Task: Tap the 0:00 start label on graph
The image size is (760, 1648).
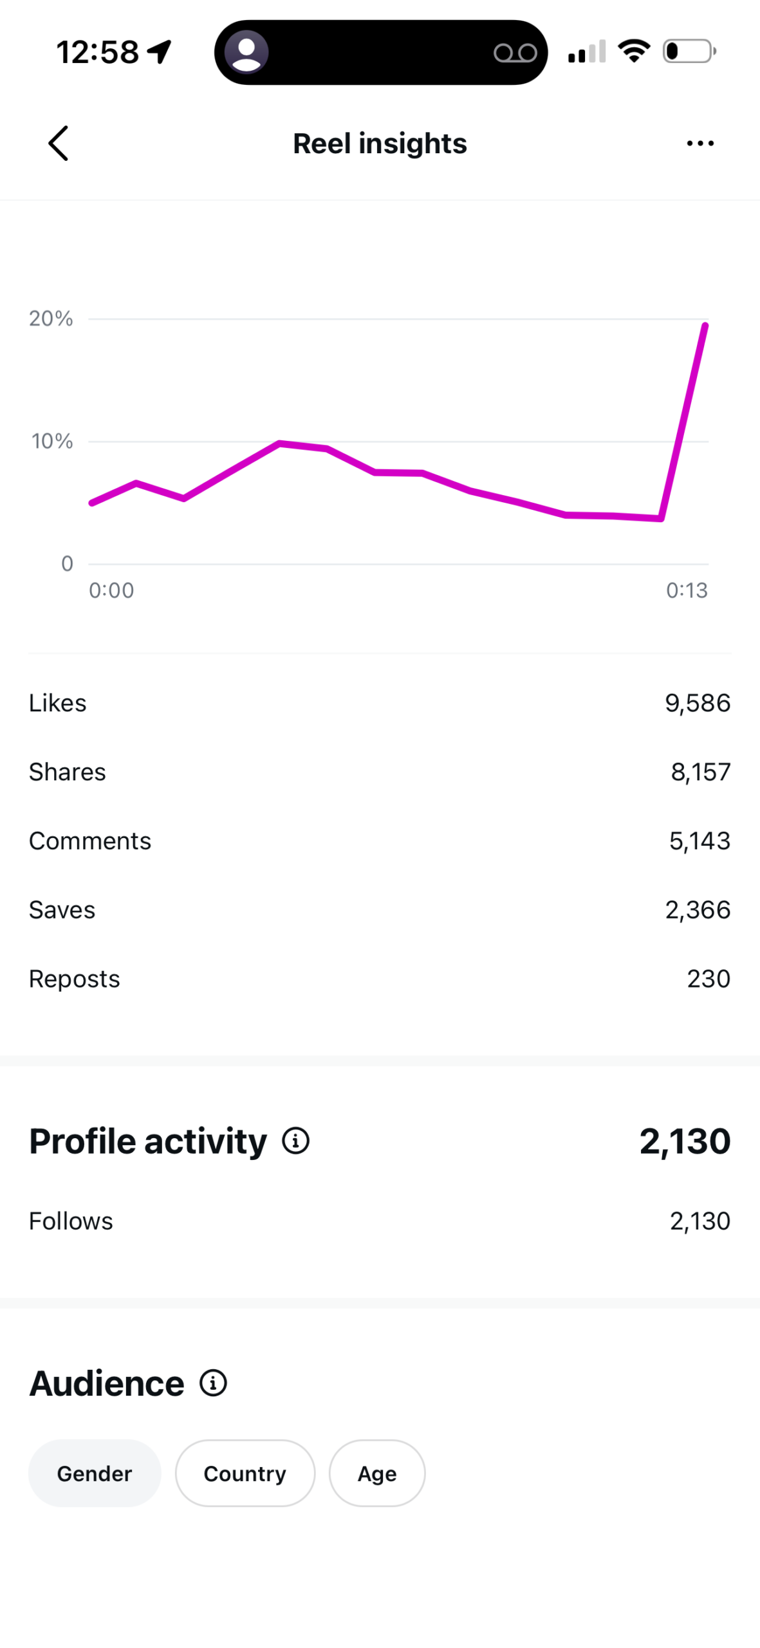Action: coord(111,590)
